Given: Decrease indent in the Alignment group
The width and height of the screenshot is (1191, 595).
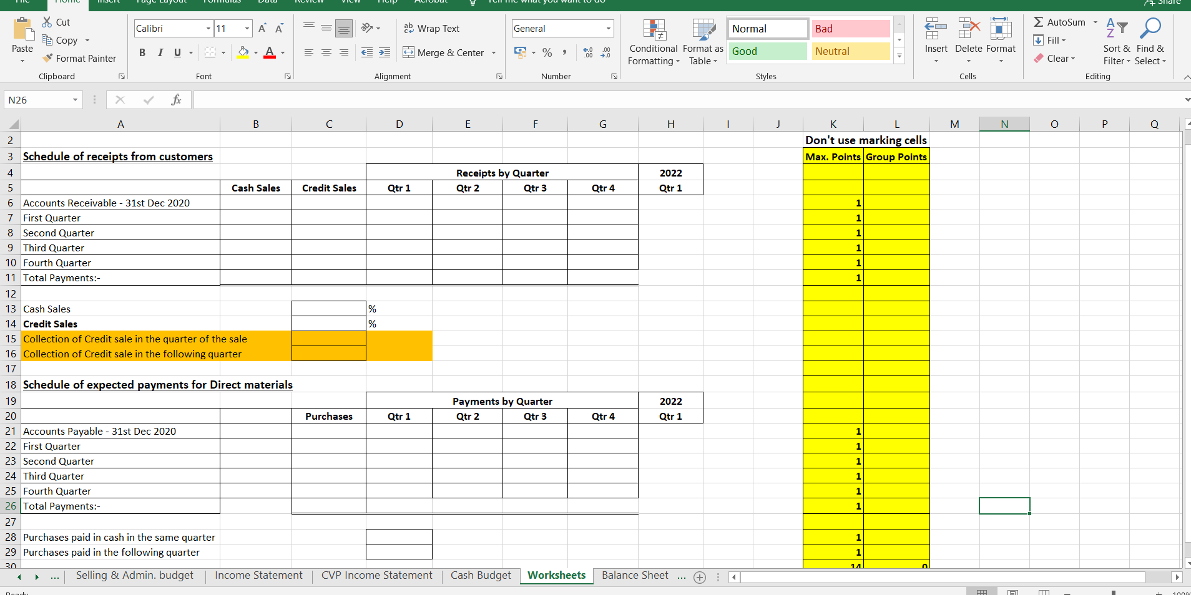Looking at the screenshot, I should pos(367,52).
